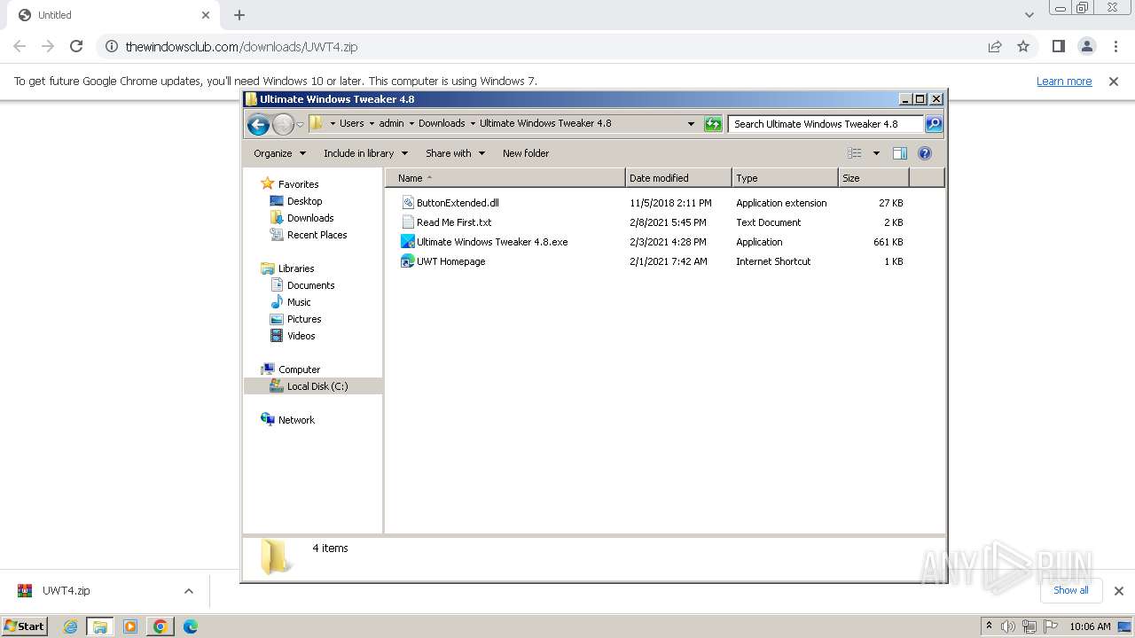Select Favorites in navigation pane

[298, 184]
